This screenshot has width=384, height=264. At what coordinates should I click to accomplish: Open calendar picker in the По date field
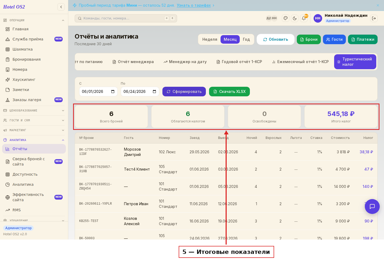[x=154, y=92]
